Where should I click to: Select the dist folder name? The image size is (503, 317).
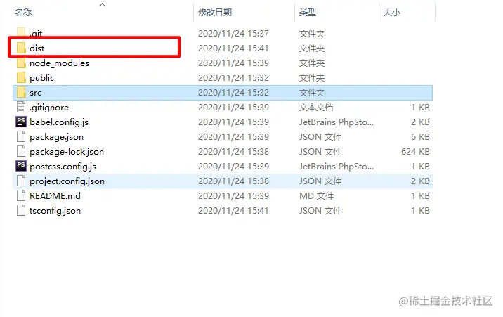[x=37, y=48]
